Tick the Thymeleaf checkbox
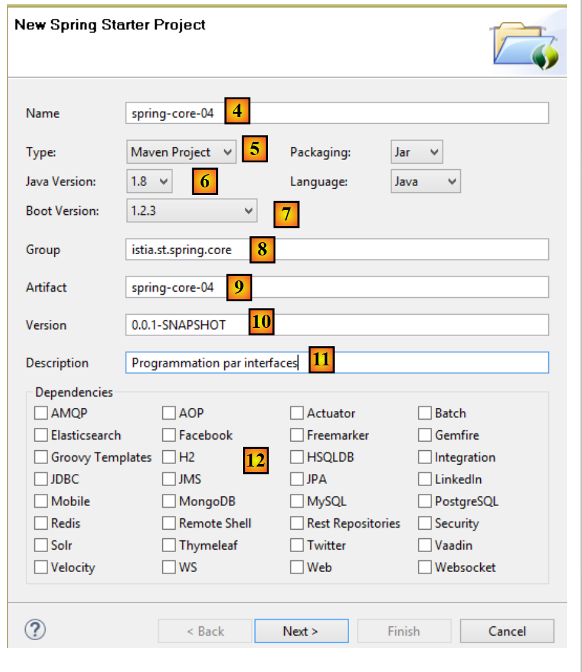 click(169, 545)
